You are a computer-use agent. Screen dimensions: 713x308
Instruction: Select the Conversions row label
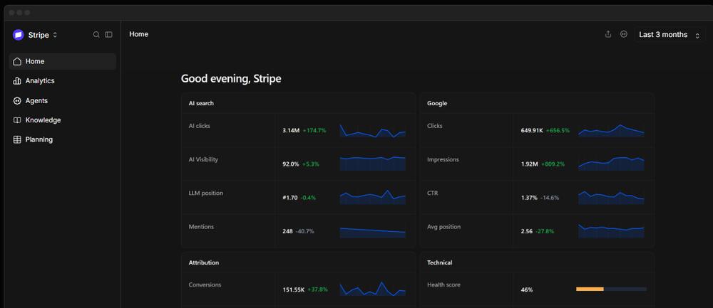click(x=205, y=285)
